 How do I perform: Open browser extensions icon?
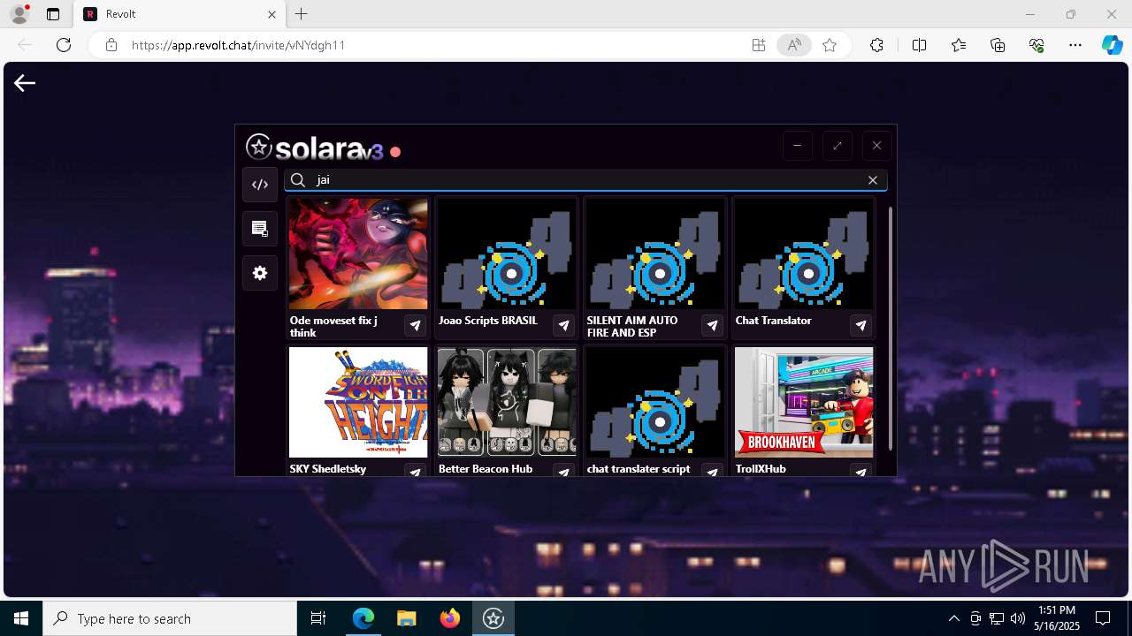pos(876,45)
